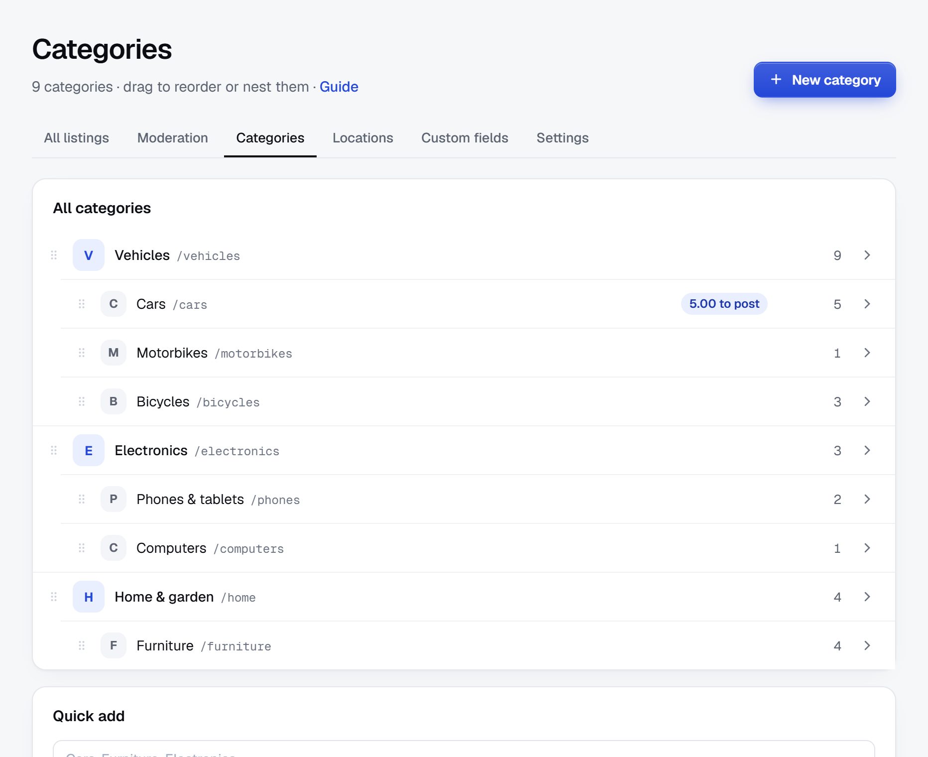Click the drag handle for Furniture

click(x=82, y=645)
